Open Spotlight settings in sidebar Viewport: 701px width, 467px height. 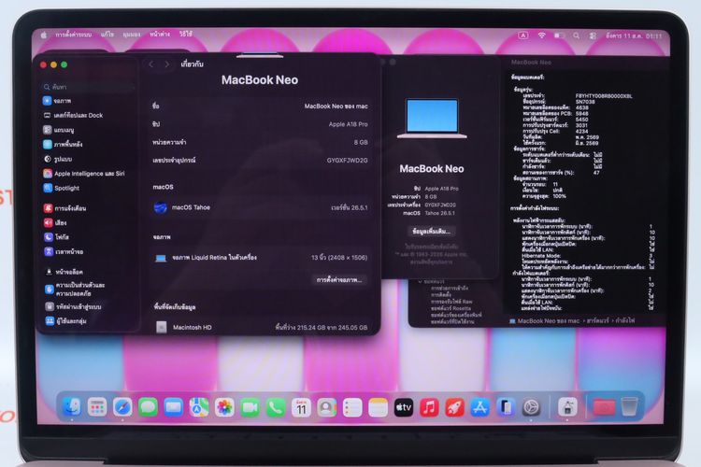coord(62,188)
